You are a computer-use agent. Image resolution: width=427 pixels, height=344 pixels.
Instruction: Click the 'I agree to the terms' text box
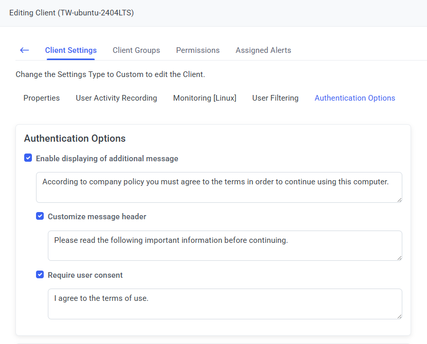[225, 304]
